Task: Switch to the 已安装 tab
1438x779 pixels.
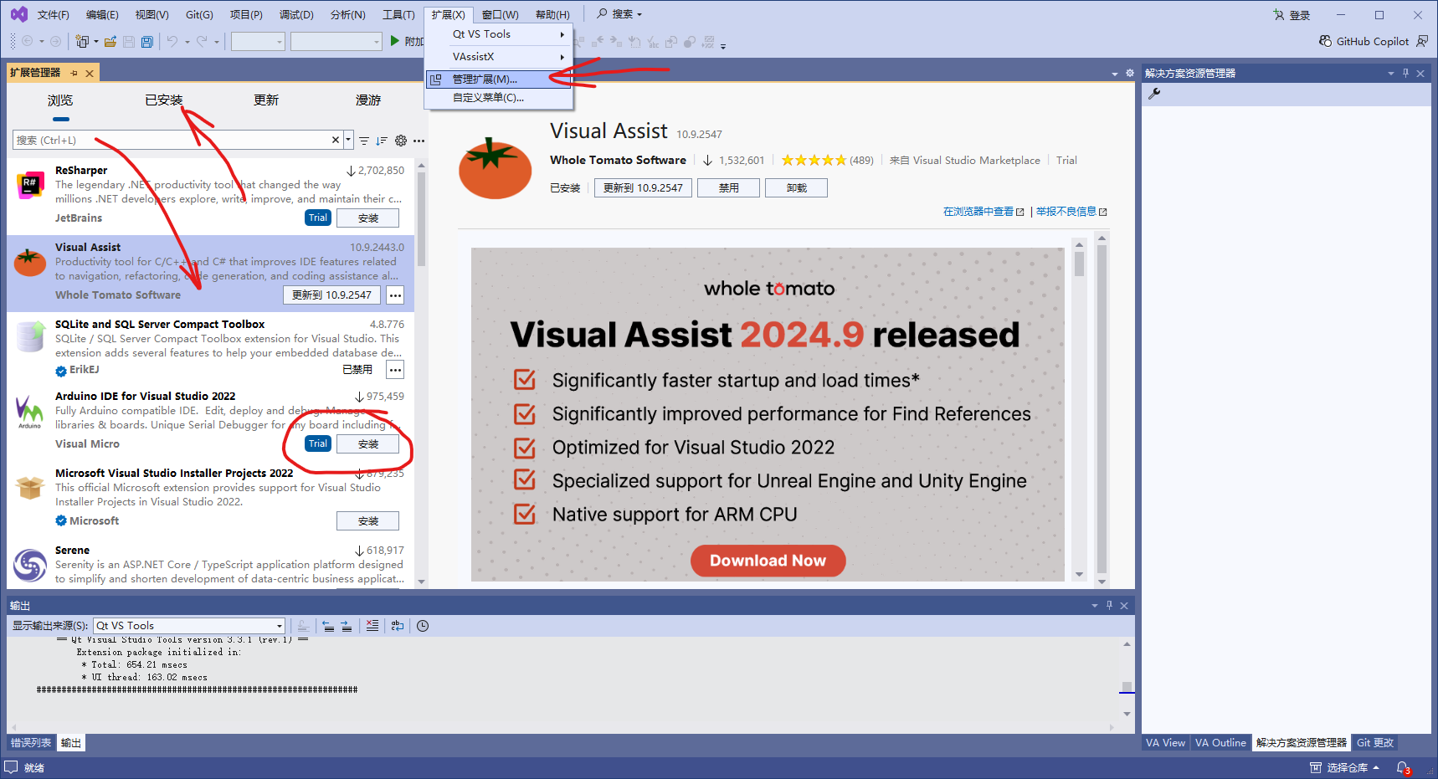Action: tap(163, 100)
